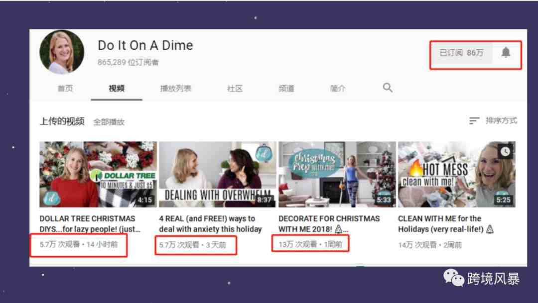This screenshot has width=538, height=303.
Task: Click the 5.7万 次观看 · 3 天前 text
Action: pyautogui.click(x=192, y=245)
